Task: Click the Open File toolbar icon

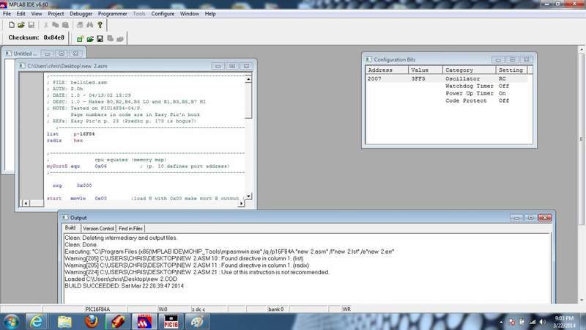Action: (x=21, y=25)
